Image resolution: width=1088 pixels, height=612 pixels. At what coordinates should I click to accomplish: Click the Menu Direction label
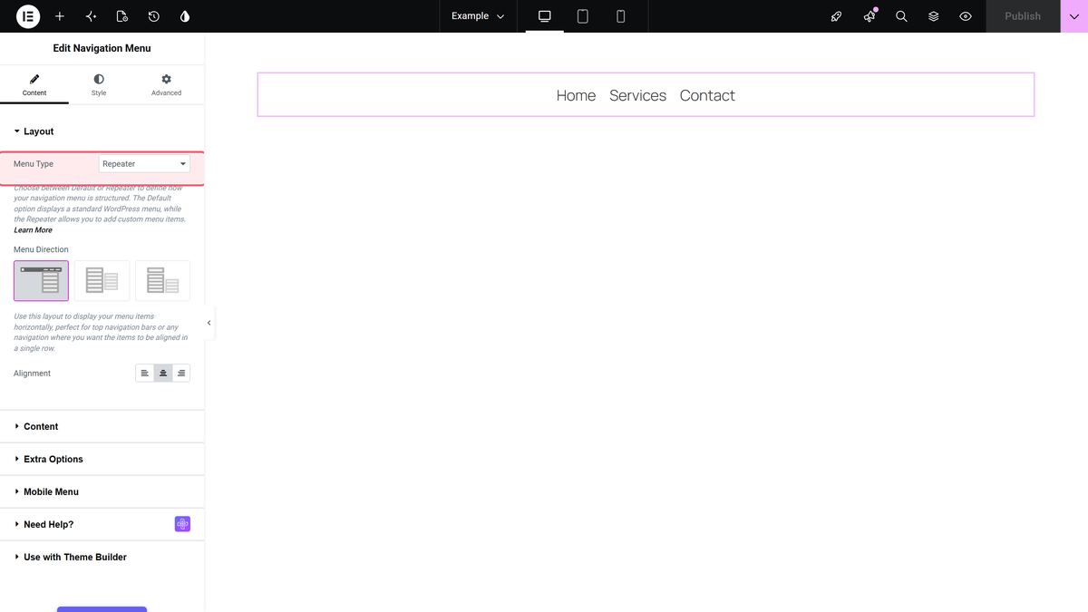(41, 249)
